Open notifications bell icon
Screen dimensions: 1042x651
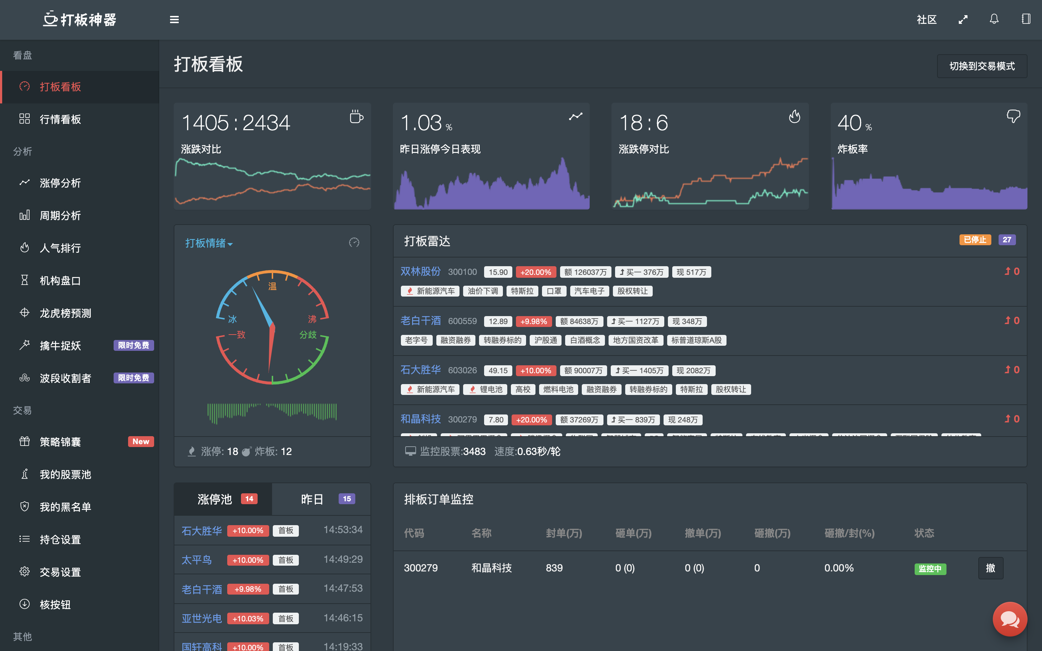point(994,20)
